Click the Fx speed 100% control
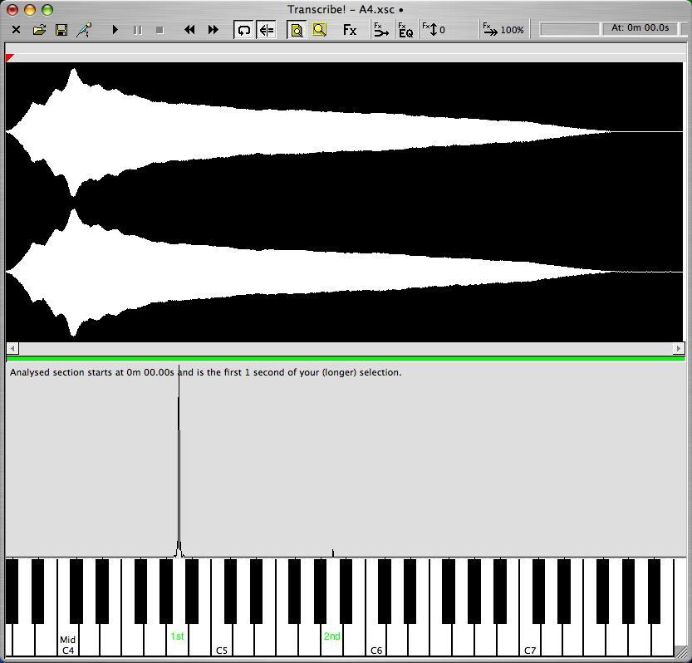This screenshot has height=663, width=692. (503, 30)
